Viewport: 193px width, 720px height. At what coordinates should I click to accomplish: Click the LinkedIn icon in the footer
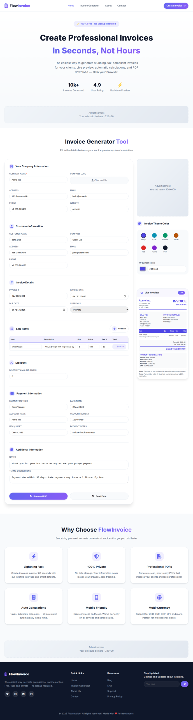tap(24, 694)
